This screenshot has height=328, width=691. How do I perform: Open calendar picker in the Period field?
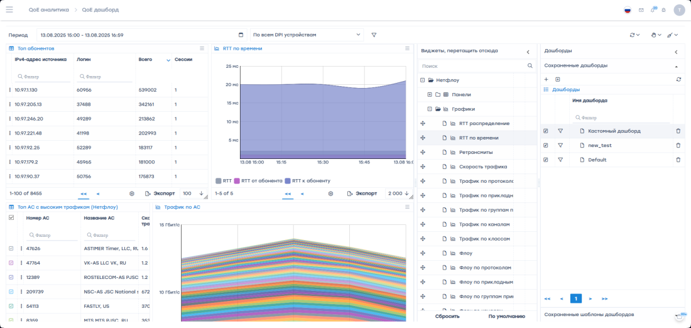click(241, 35)
